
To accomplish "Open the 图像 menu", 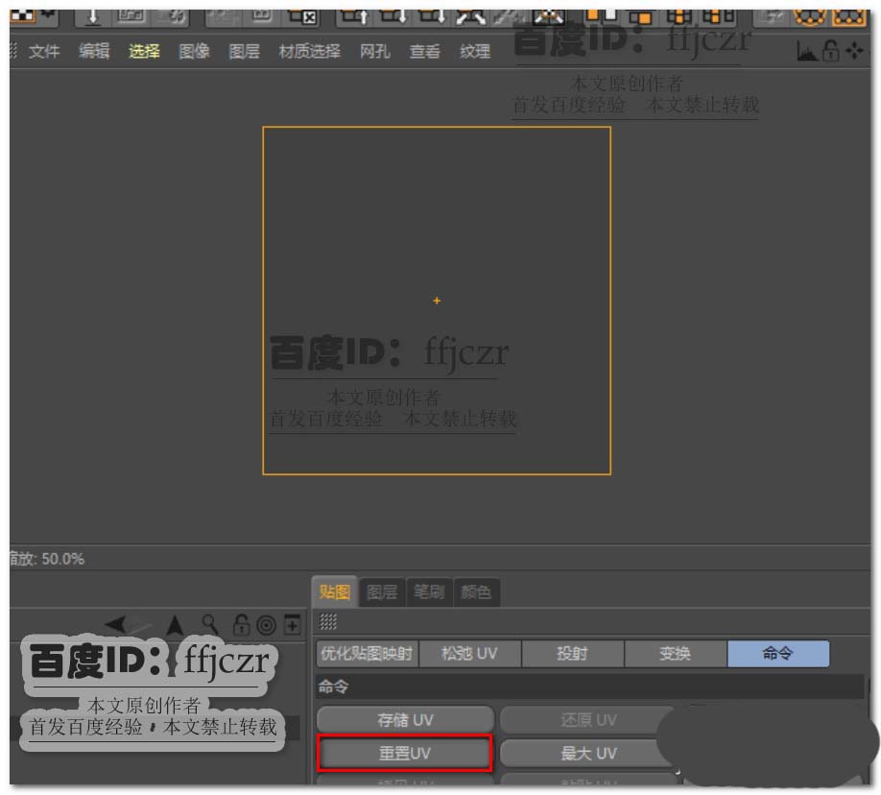I will coord(194,52).
